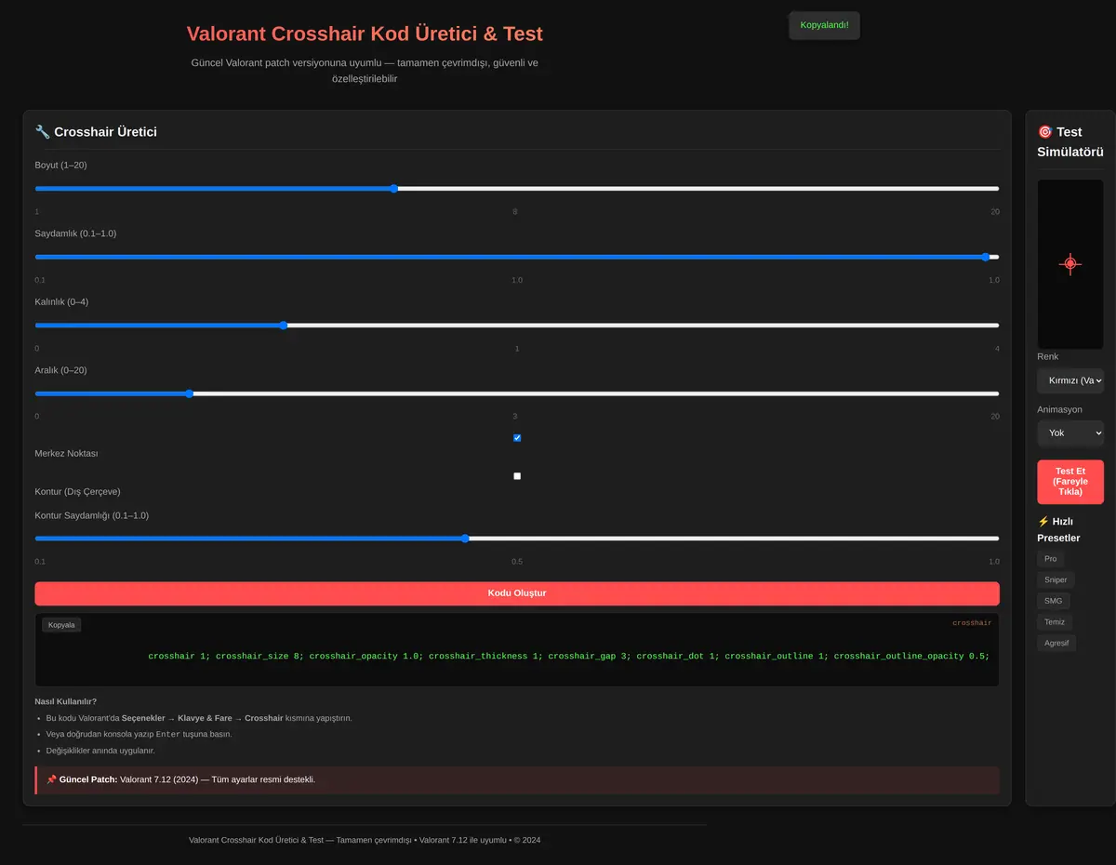This screenshot has height=865, width=1116.
Task: Click the lightning icon next to Hızlı Presetler
Action: (1043, 522)
